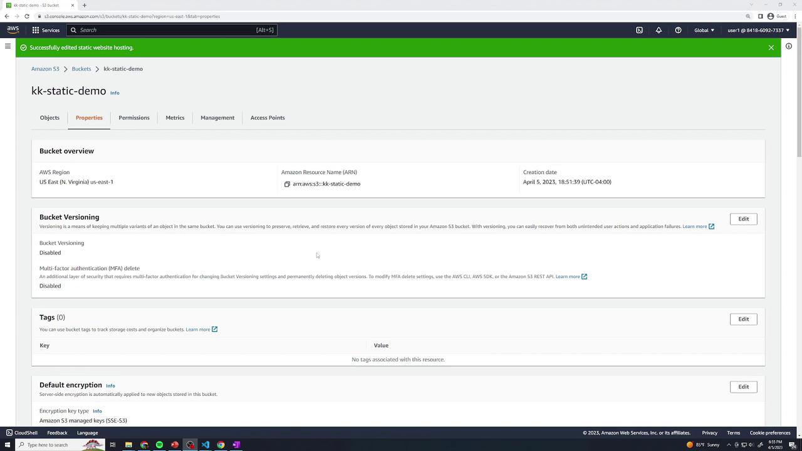Expand the left navigation hamburger menu
Screen dimensions: 802x451
coord(8,46)
